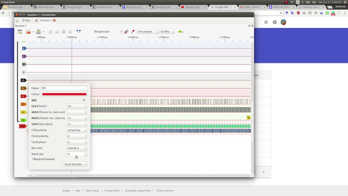The width and height of the screenshot is (348, 196).
Task: Open the Stack Decoder menu button
Action: 75,164
